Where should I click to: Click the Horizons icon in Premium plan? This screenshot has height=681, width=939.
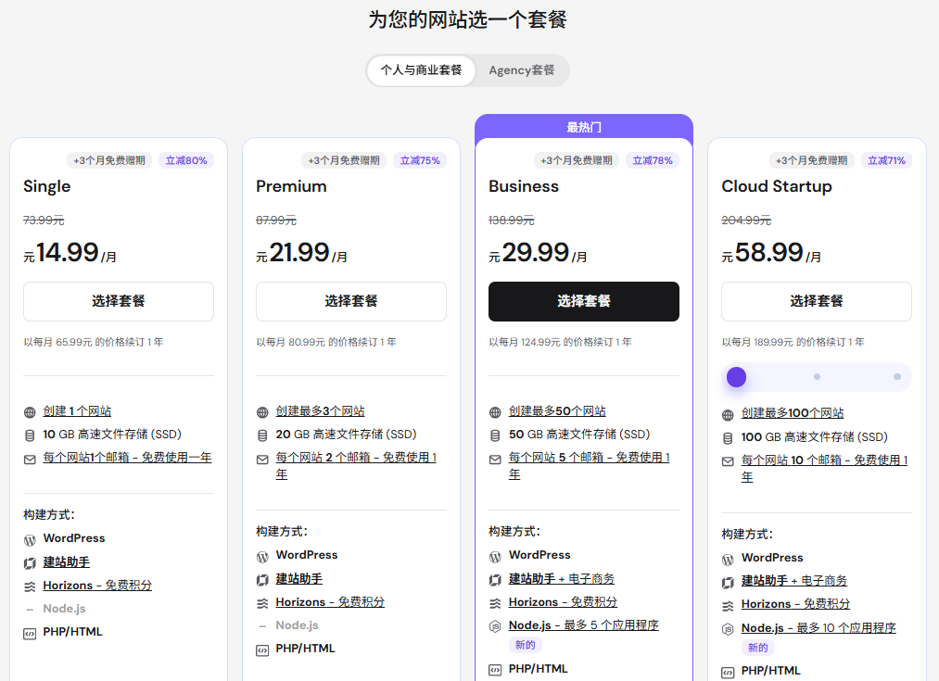[262, 602]
